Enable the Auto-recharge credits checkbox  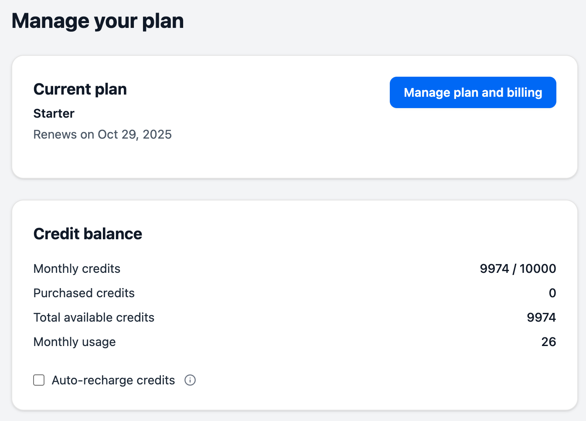click(39, 380)
